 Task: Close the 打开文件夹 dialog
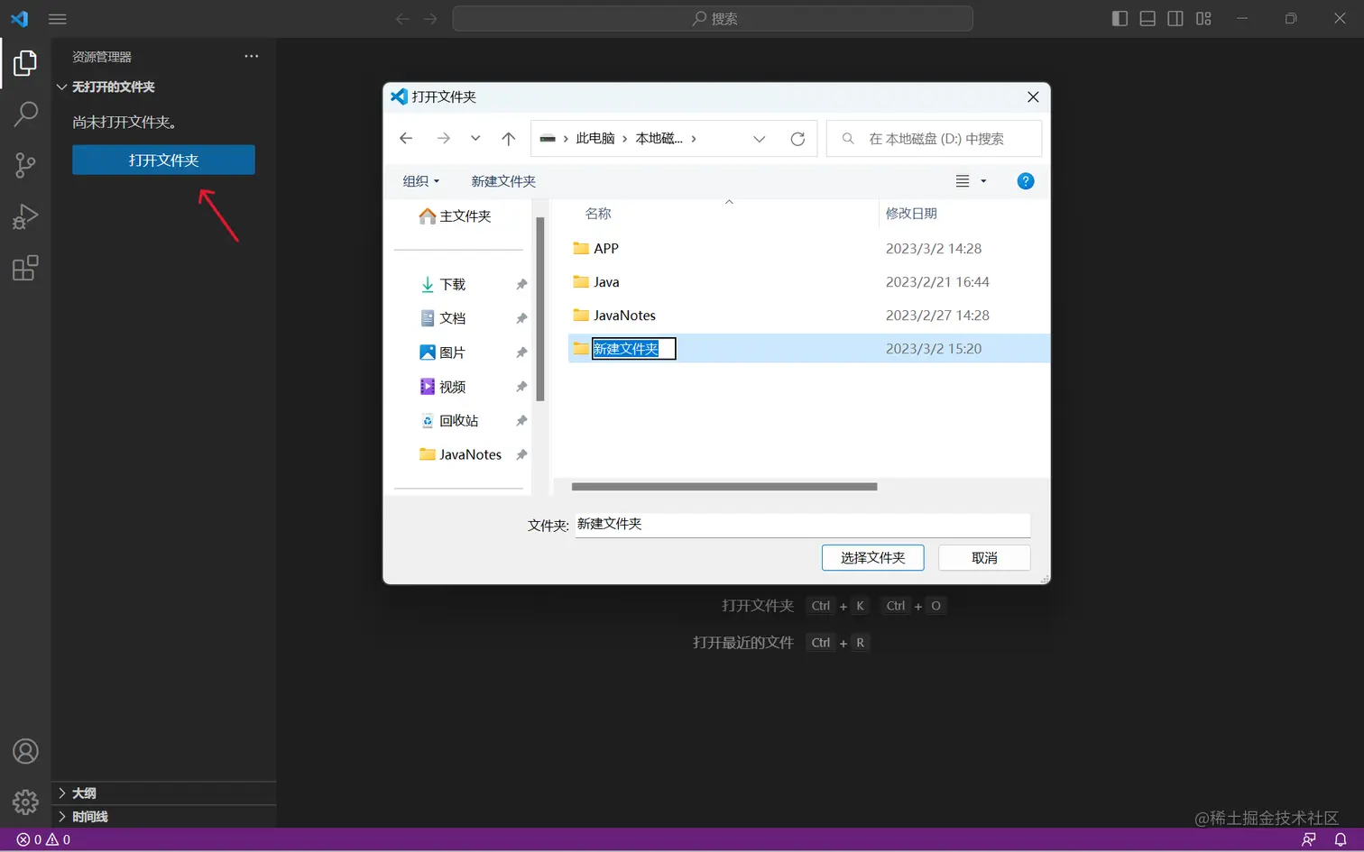(x=1033, y=96)
